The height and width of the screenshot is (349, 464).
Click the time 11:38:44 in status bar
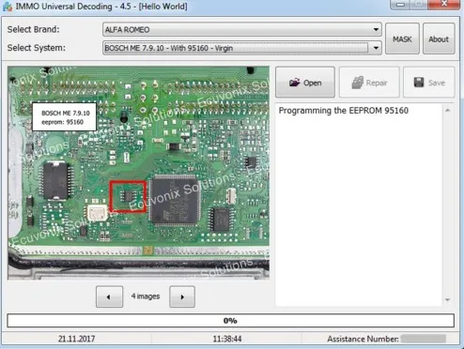click(227, 339)
